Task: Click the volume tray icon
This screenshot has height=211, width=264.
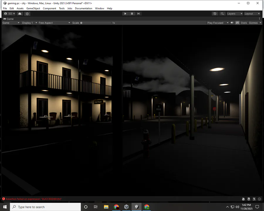Action: tap(237, 207)
